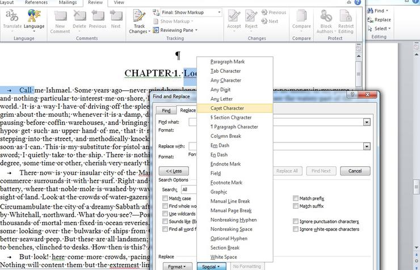Enable the Find all word forms checkbox
420x270 pixels.
click(165, 229)
